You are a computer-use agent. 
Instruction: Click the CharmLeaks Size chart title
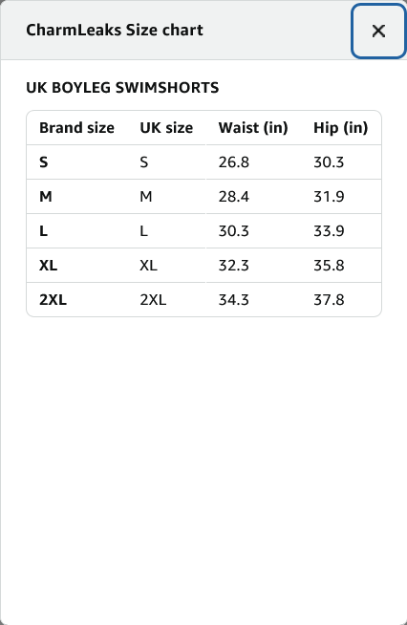(x=115, y=31)
